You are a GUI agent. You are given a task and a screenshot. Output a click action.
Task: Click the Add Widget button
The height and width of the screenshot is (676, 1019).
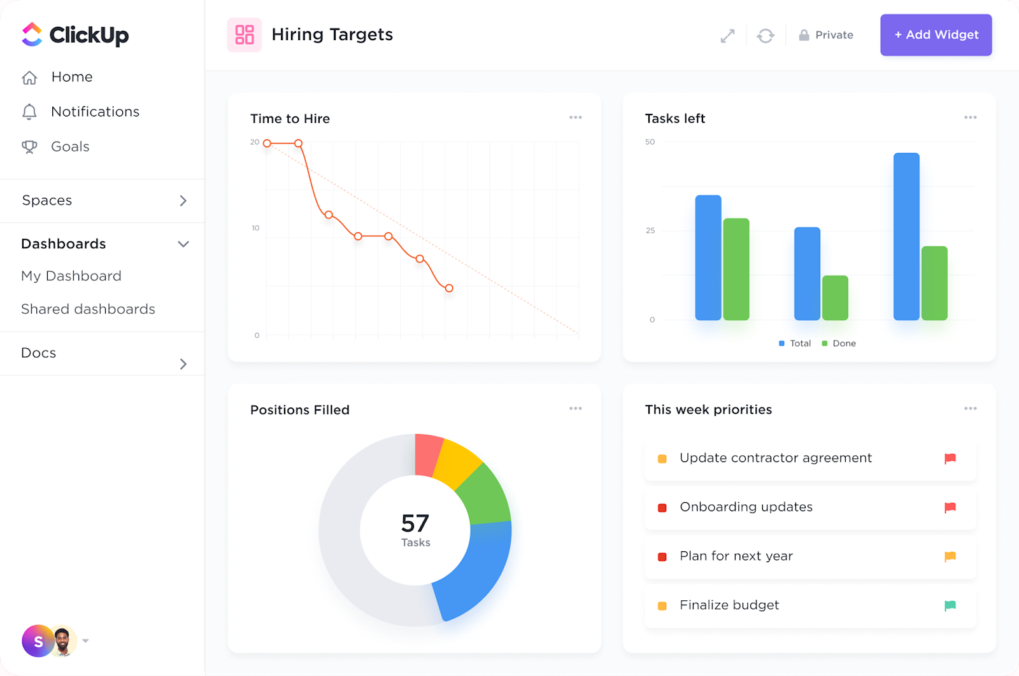click(936, 35)
